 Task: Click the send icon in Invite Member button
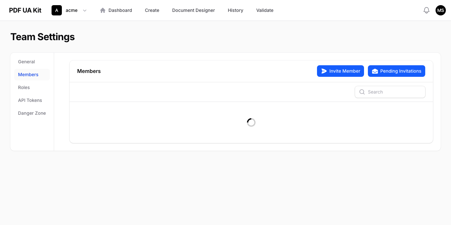324,71
